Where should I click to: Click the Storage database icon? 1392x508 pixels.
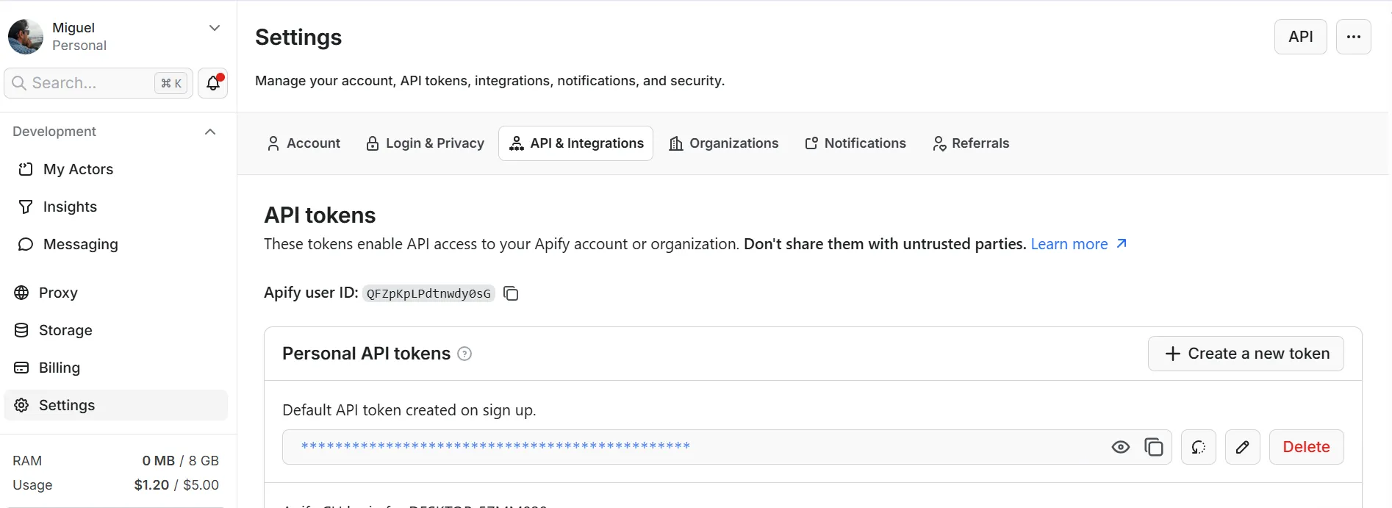(21, 330)
